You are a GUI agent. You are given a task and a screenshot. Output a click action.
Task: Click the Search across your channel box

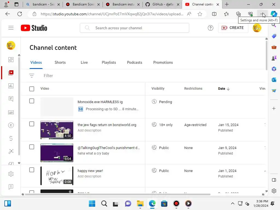[134, 28]
